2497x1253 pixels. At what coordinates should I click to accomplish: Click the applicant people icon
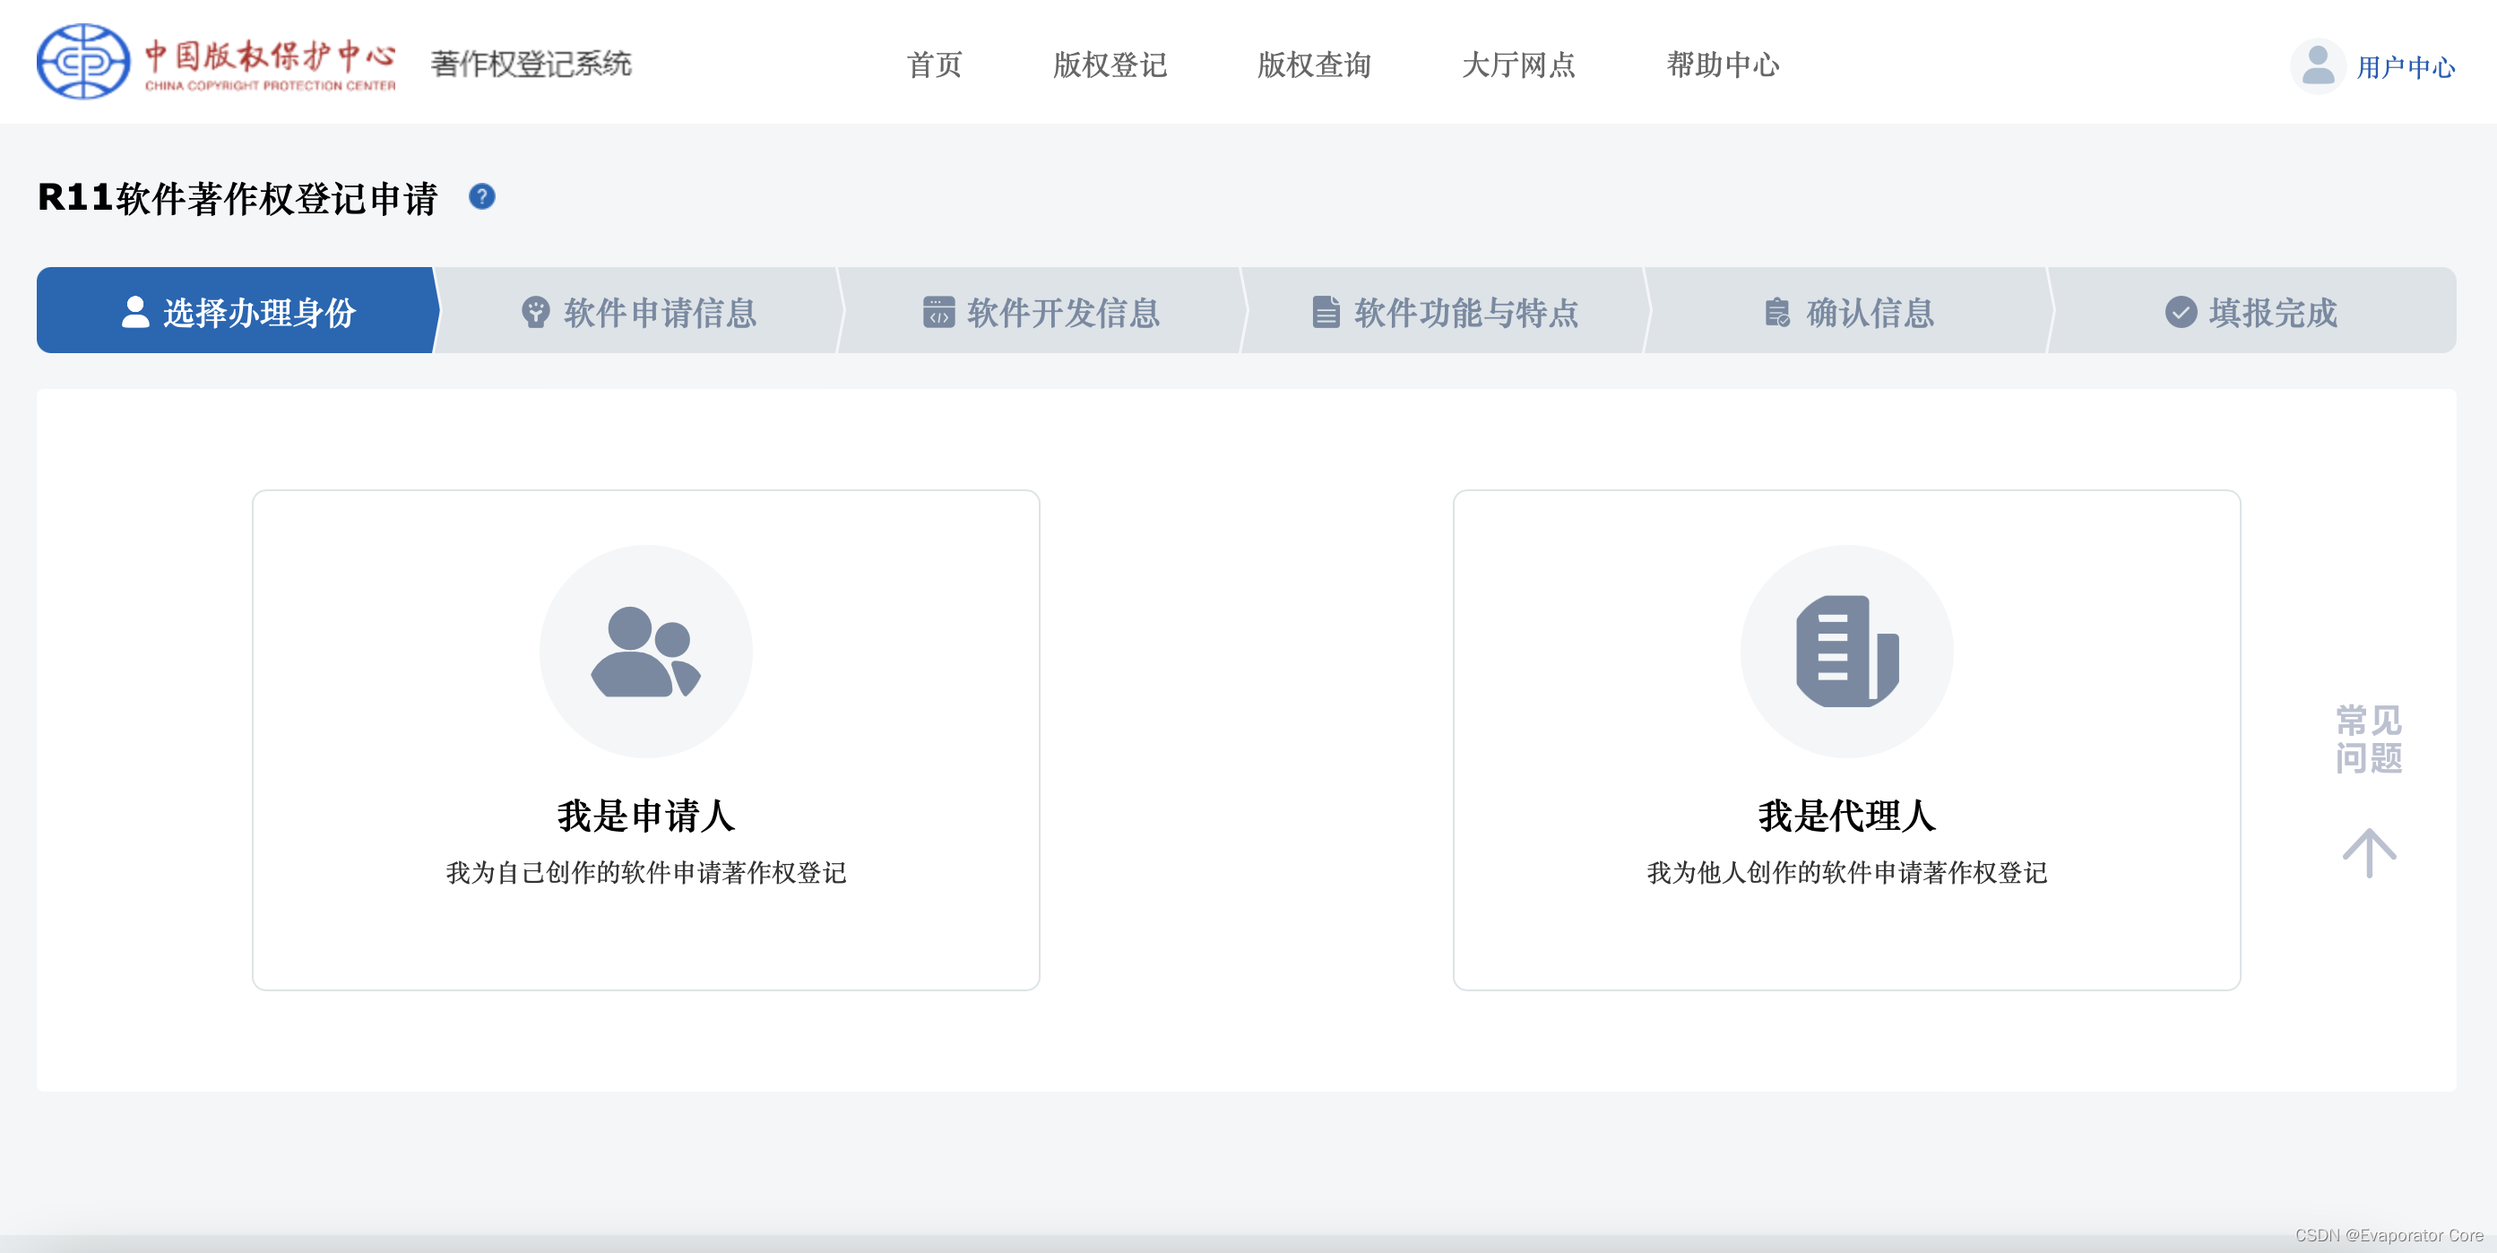(x=645, y=652)
